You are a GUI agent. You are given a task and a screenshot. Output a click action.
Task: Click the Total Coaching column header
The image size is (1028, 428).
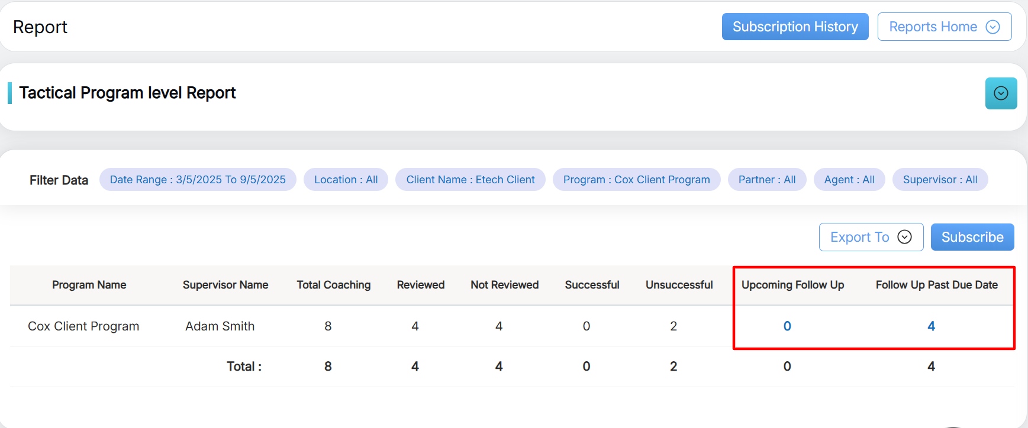point(333,285)
